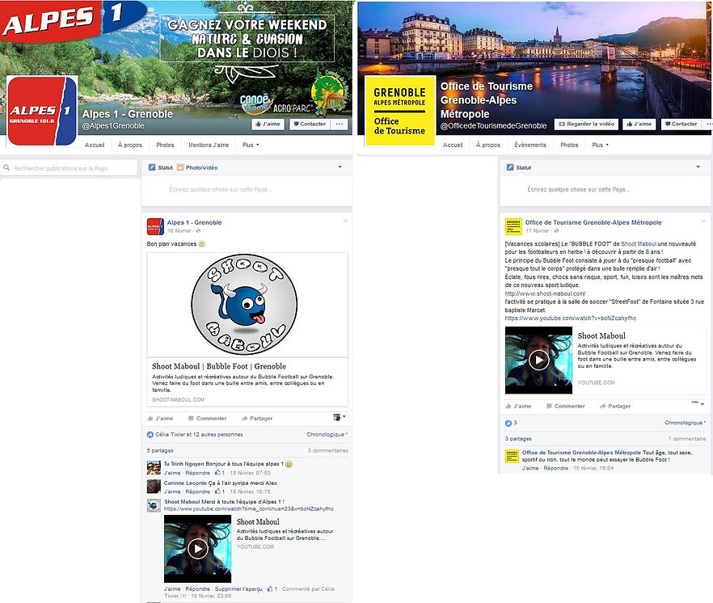This screenshot has height=603, width=713.
Task: Open Alpes 1 - Grenoble post author link
Action: (x=194, y=222)
